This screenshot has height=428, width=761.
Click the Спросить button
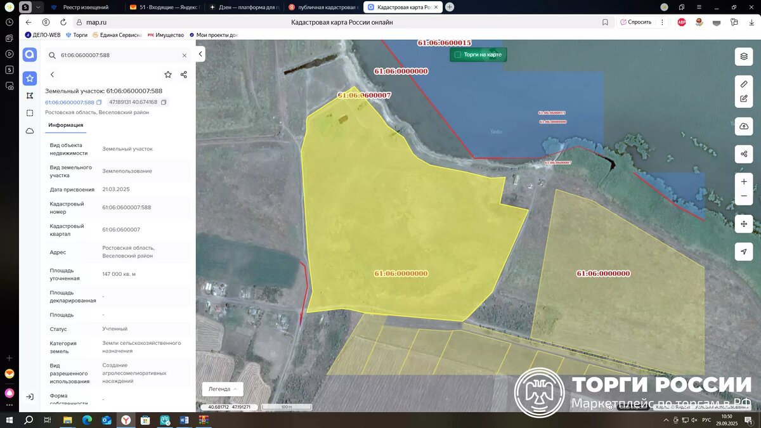636,22
